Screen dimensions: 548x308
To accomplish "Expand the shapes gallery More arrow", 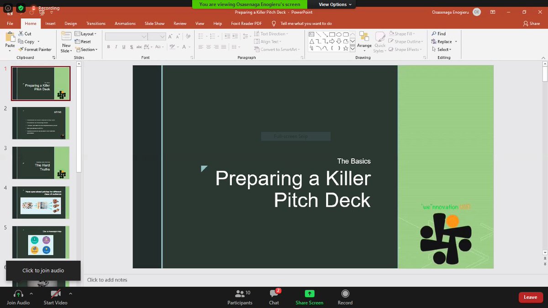I will pos(353,49).
